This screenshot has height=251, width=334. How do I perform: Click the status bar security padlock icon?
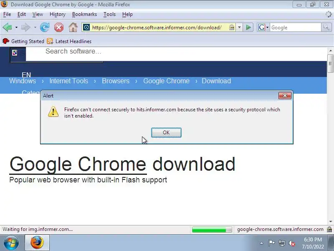point(329,229)
